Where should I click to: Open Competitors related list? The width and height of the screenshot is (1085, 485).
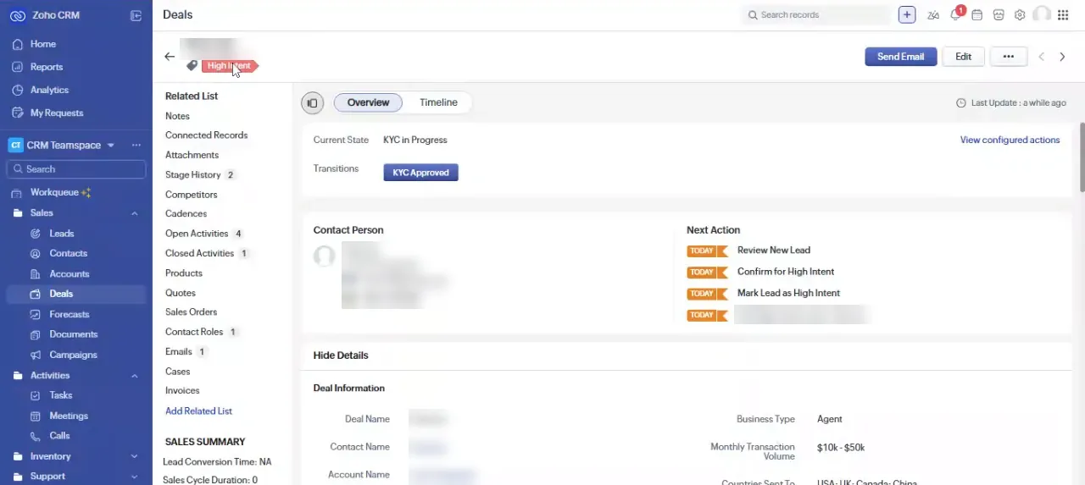192,195
